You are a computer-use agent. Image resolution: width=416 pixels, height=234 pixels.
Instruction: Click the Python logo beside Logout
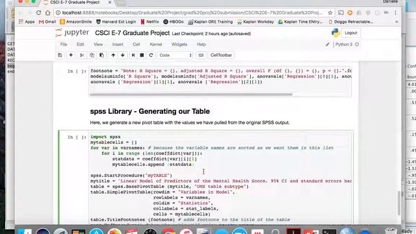tap(335, 33)
